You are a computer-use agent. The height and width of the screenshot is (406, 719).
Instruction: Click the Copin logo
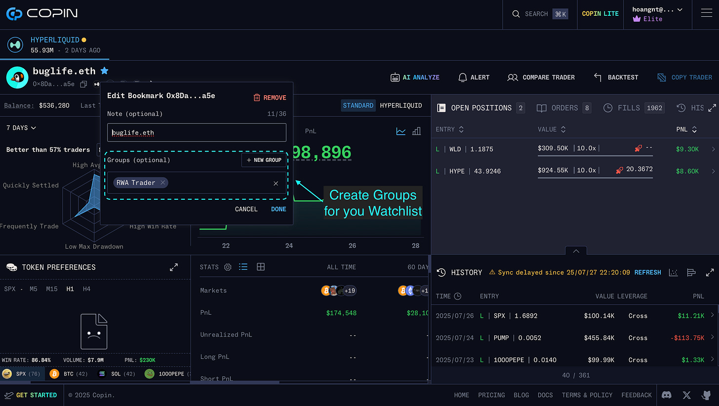pos(41,14)
